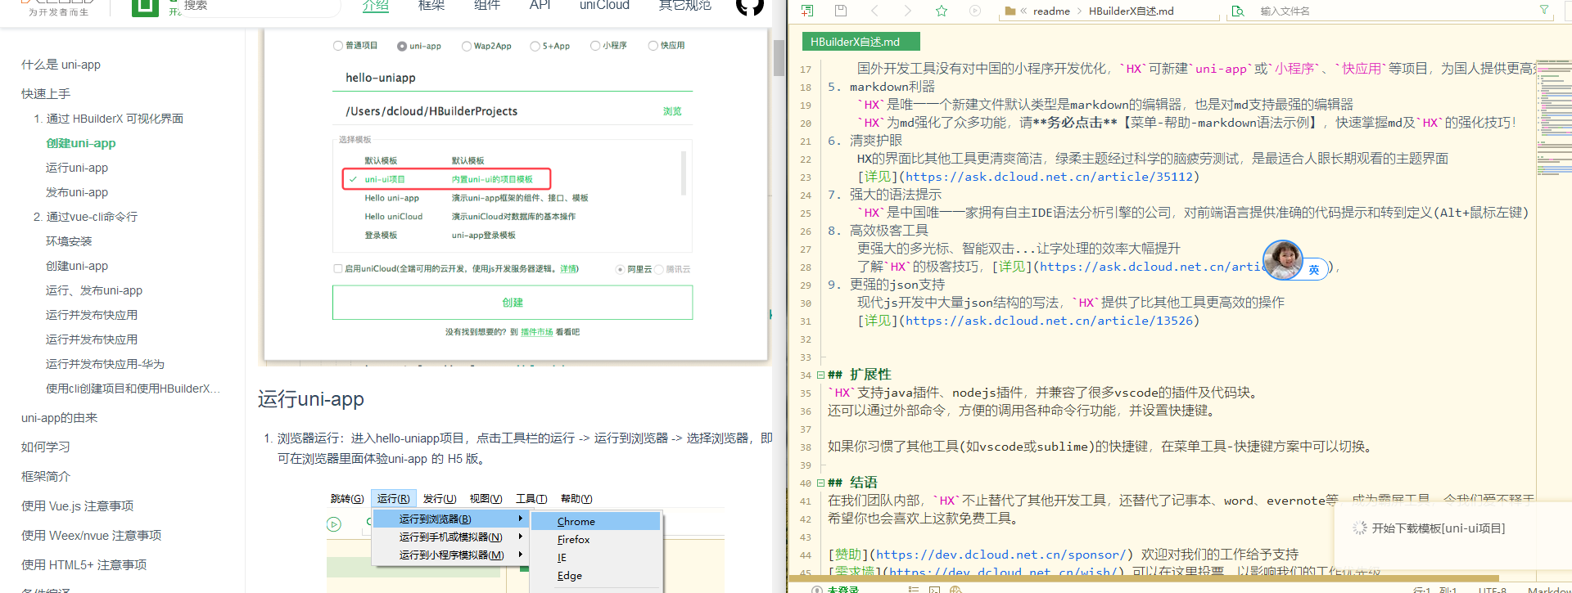Click the save icon in HBuilderX toolbar
Screen dimensions: 1572x593
tap(840, 11)
